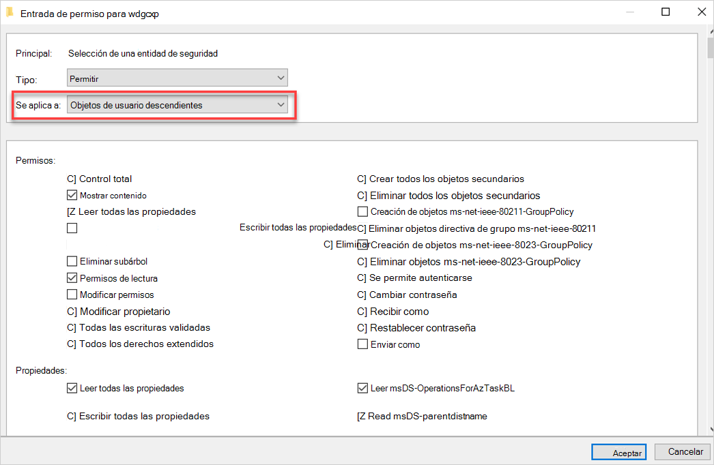Screen dimensions: 714x465
Task: Disable 'Leer msDS-OperationsForAzTaskBL'
Action: tap(362, 388)
